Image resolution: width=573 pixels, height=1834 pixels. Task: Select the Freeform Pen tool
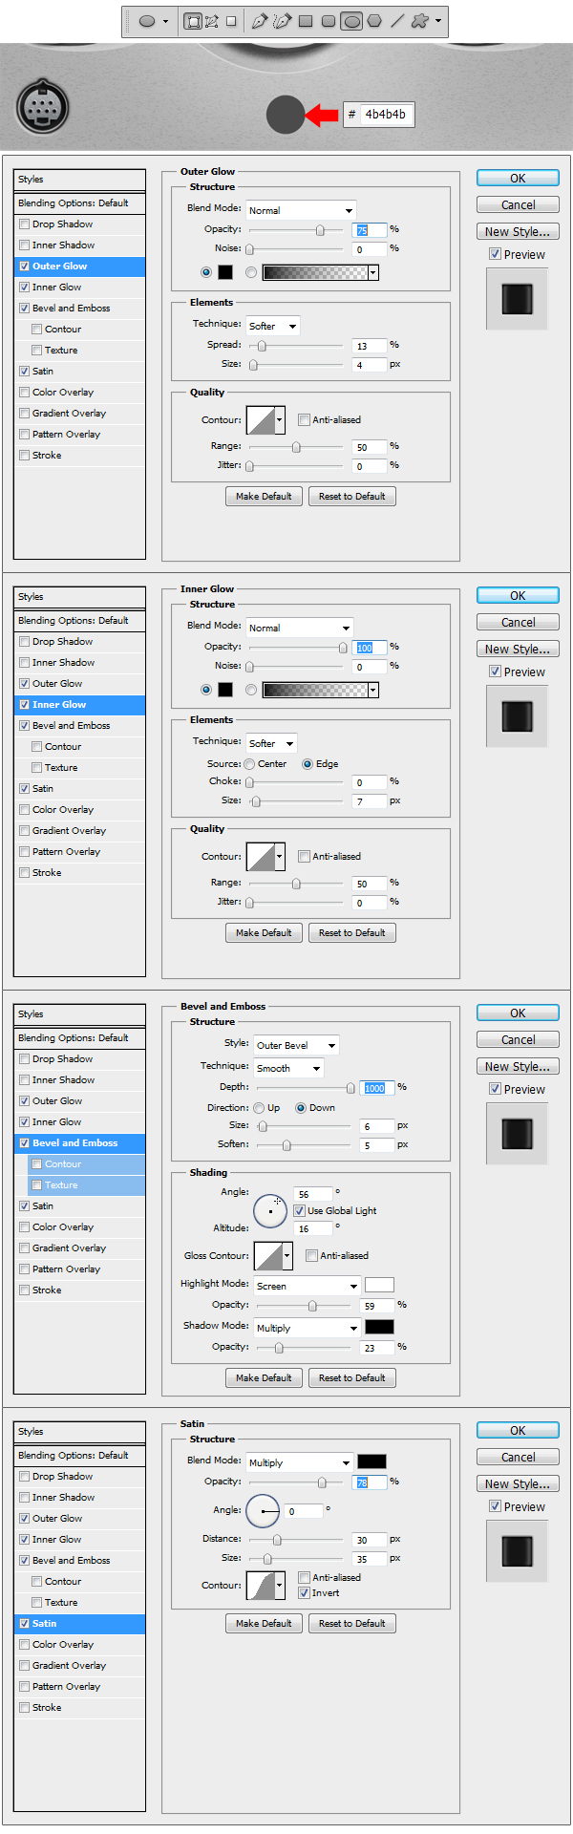coord(282,21)
